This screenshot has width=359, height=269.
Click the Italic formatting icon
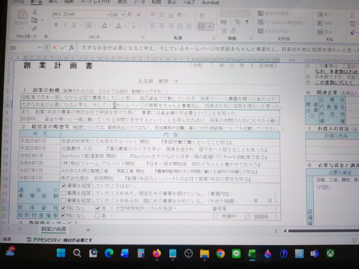[x=65, y=25]
